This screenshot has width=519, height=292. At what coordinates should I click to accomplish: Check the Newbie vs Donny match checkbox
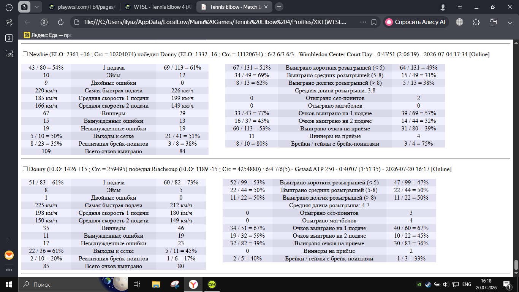coord(25,54)
